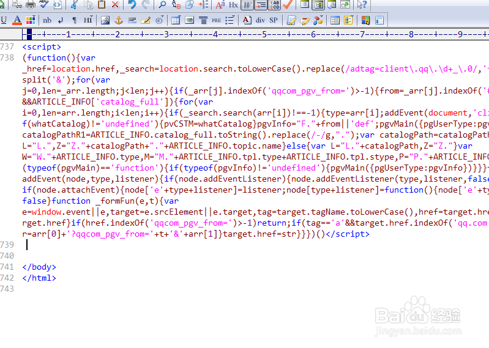Screen dimensions: 489x348
Task: Toggle the Word Wrap W button
Action: tap(247, 5)
